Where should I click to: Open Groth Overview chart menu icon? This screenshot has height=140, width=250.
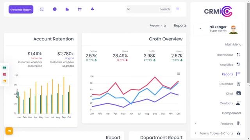(179, 73)
